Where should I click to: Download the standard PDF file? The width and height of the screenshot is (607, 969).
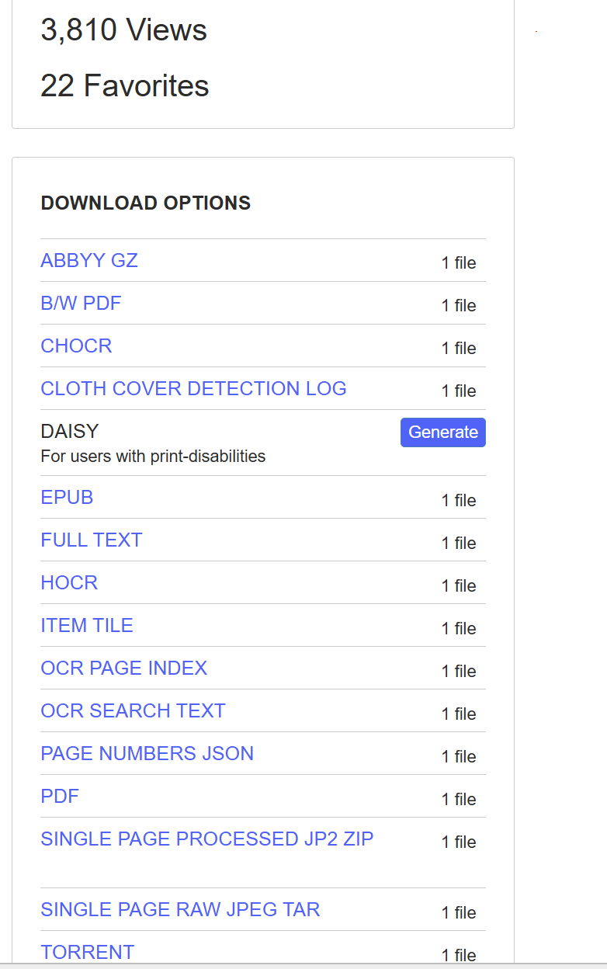coord(60,797)
